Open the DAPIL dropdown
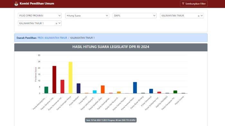The width and height of the screenshot is (225, 126). coord(134,16)
